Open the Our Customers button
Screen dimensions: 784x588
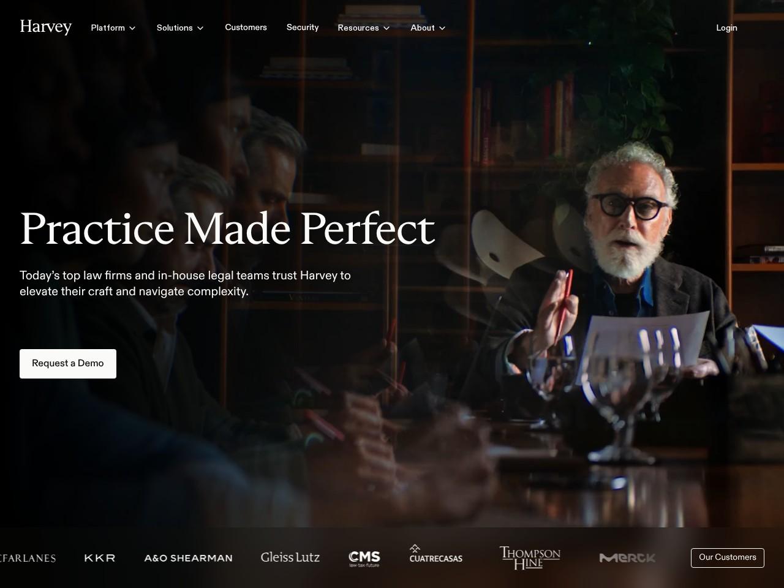coord(728,557)
